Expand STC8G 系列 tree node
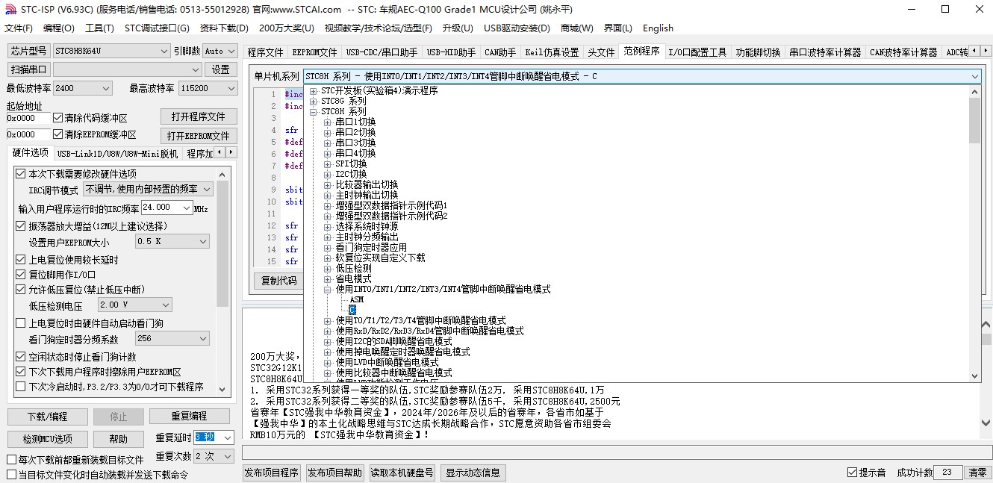993x483 pixels. point(314,101)
